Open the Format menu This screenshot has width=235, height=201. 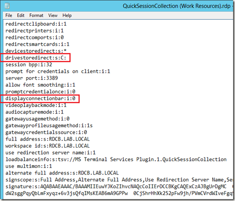click(x=36, y=16)
